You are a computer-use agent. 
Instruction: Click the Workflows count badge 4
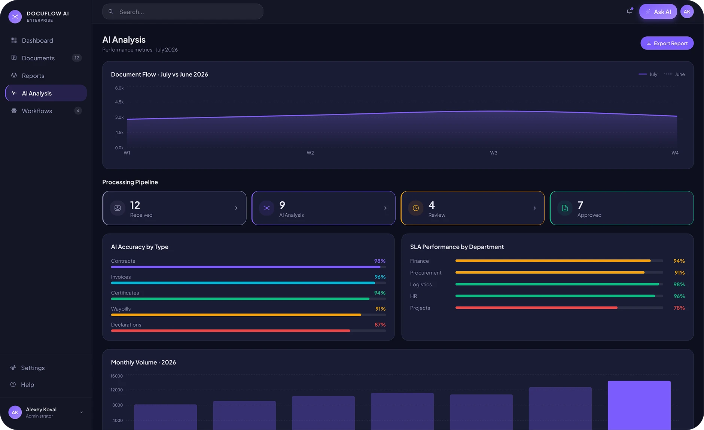[78, 110]
